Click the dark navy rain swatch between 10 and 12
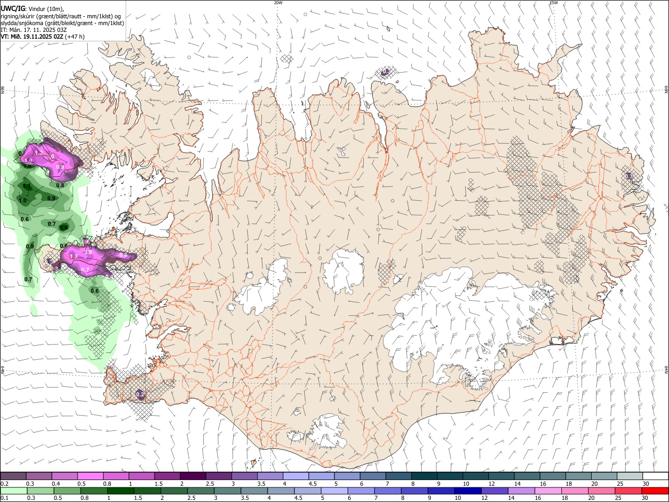Viewport: 669px width, 502px height. [x=468, y=490]
